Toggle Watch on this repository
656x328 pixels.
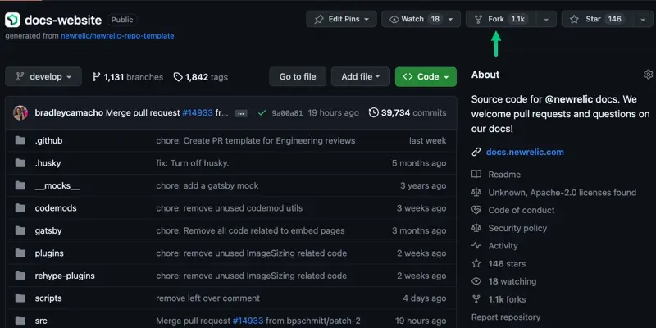click(x=415, y=19)
